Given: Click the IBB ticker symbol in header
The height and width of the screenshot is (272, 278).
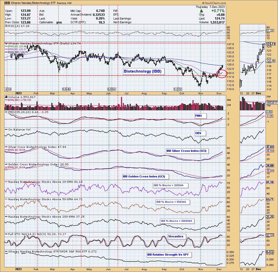Looking at the screenshot, I should coord(7,3).
